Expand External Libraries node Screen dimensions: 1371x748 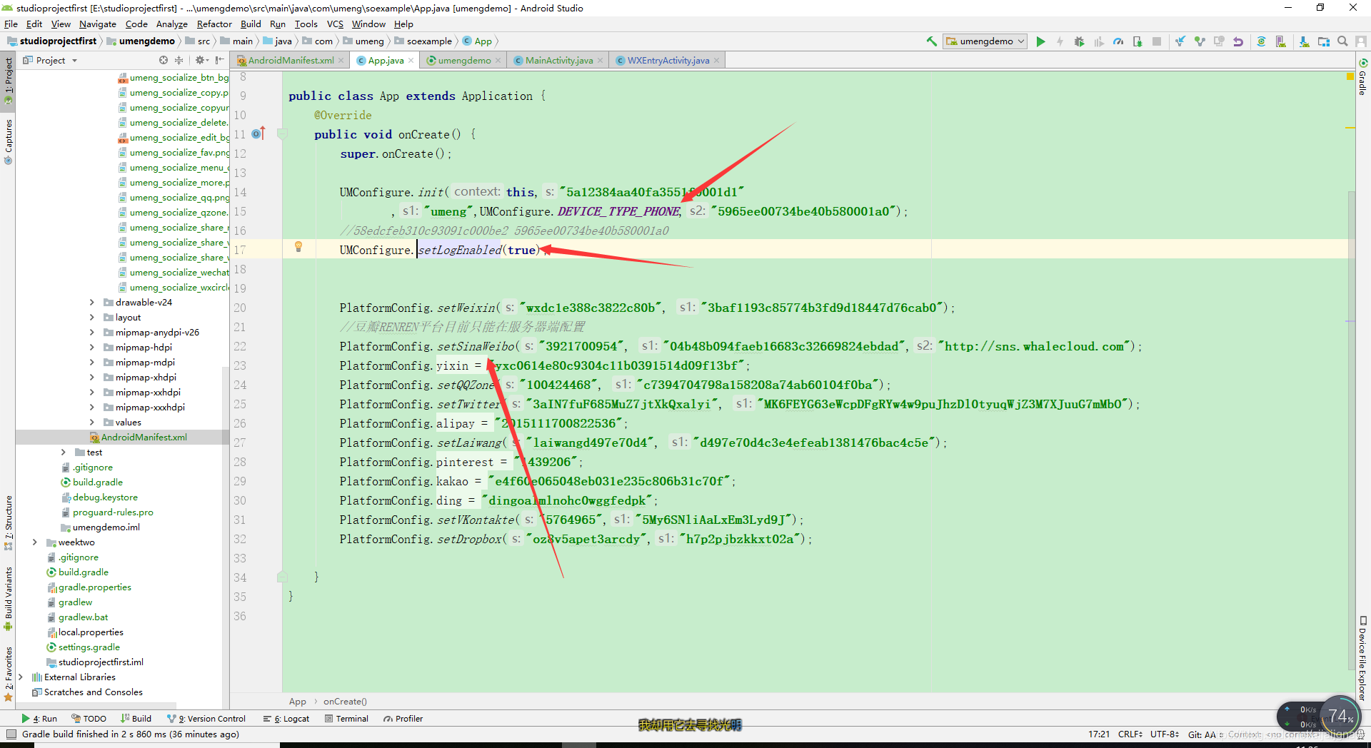20,677
